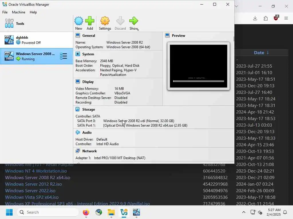Viewport: 293px width, 219px height.
Task: Select the dghhhh virtual machine
Action: [36, 40]
